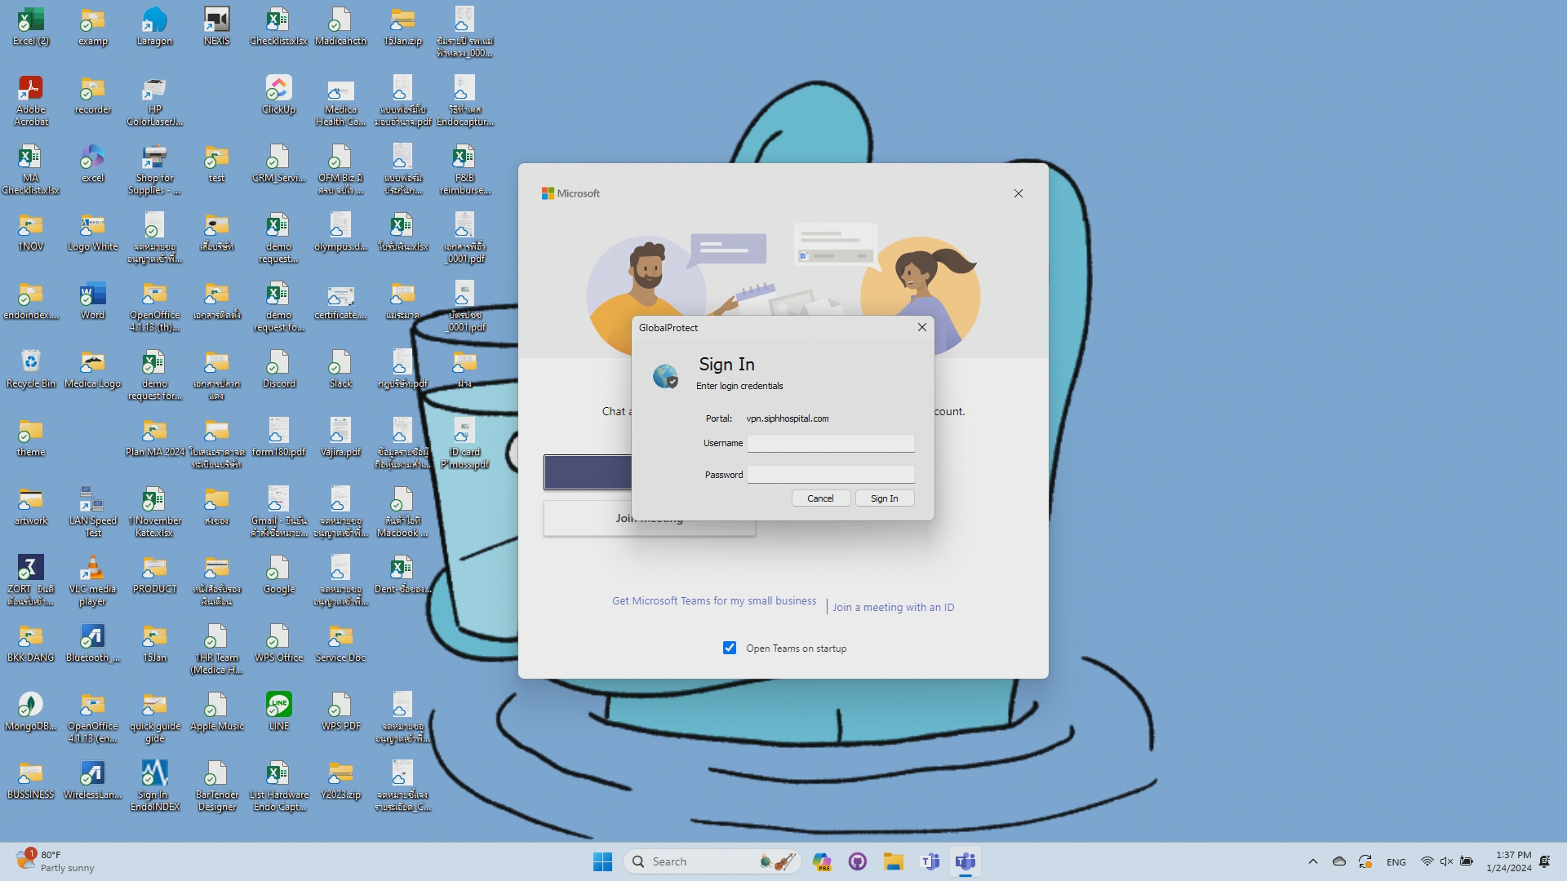Select the Plan MA 2024 folder
This screenshot has width=1567, height=881.
point(154,438)
